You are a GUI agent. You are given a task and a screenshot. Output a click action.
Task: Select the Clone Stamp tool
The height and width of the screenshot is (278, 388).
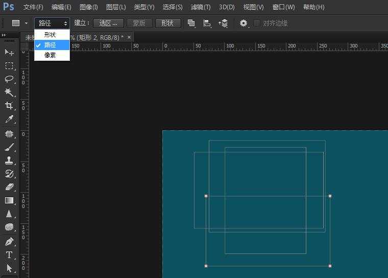point(9,160)
